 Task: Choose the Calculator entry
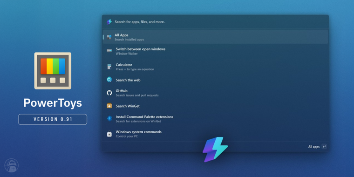[215, 67]
